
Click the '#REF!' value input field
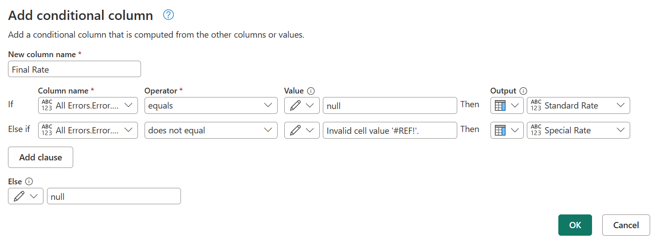click(389, 130)
